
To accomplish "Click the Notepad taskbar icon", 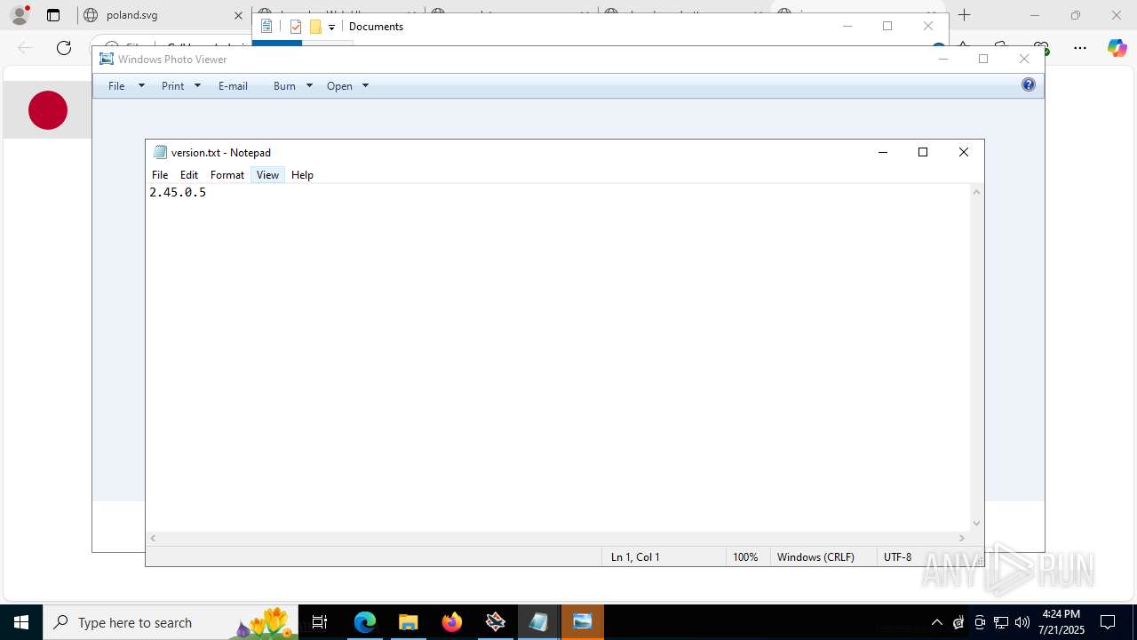I will point(538,622).
